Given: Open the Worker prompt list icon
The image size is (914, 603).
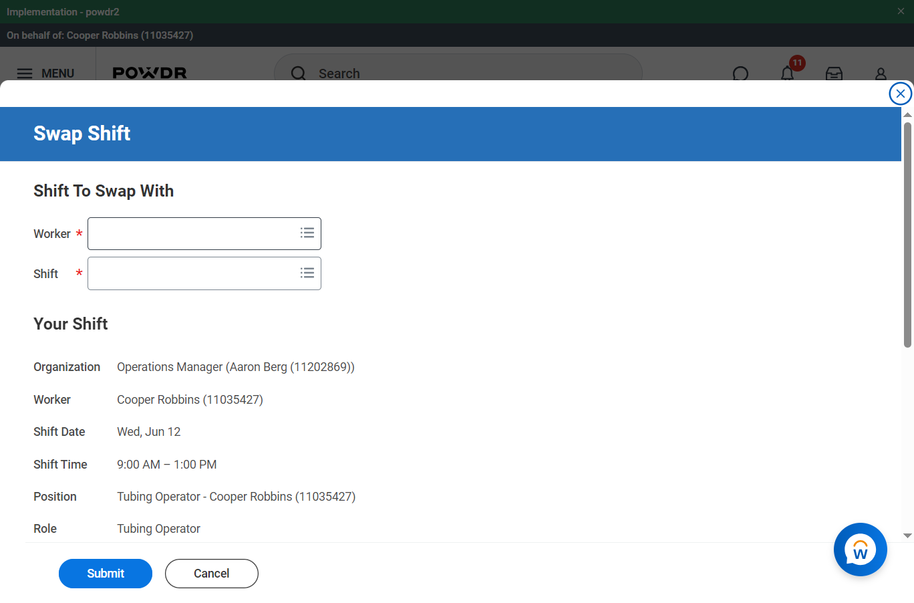Looking at the screenshot, I should pos(307,233).
